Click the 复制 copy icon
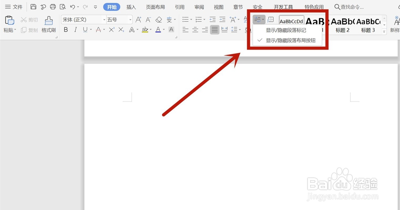 24,30
